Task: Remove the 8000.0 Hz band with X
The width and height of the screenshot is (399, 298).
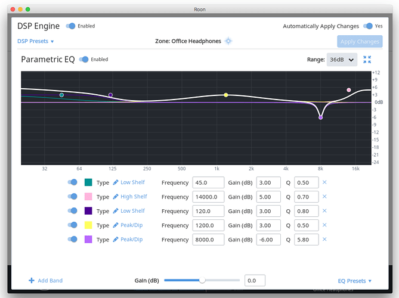Action: [324, 239]
